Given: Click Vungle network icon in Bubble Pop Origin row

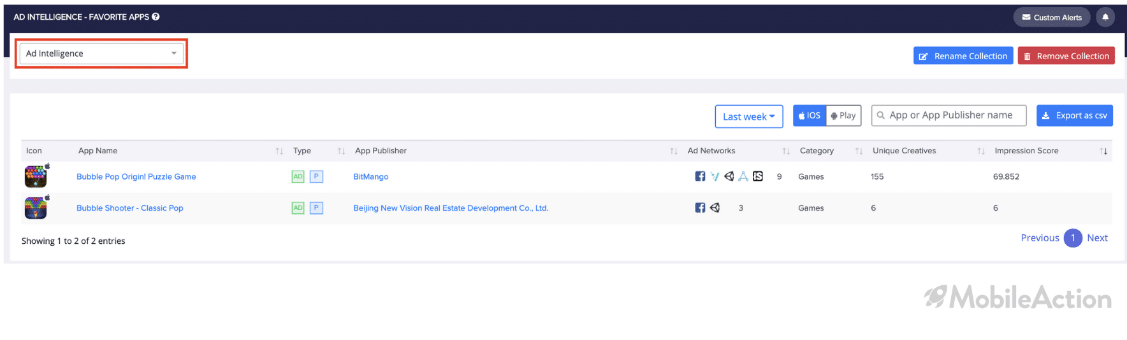Looking at the screenshot, I should pyautogui.click(x=715, y=176).
